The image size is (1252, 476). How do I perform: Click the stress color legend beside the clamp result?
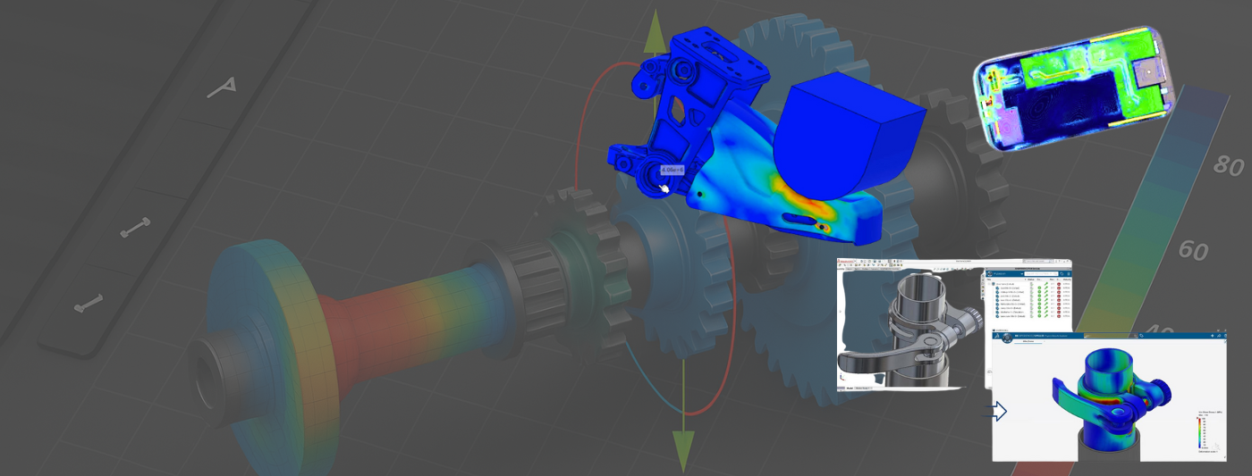tap(1199, 432)
